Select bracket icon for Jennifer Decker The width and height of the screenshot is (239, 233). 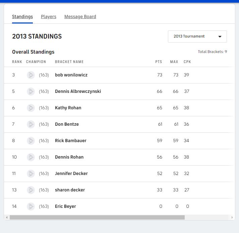(x=31, y=174)
